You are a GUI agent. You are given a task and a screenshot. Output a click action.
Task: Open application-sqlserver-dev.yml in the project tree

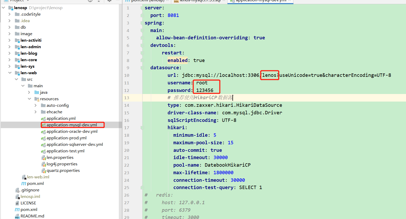click(75, 145)
